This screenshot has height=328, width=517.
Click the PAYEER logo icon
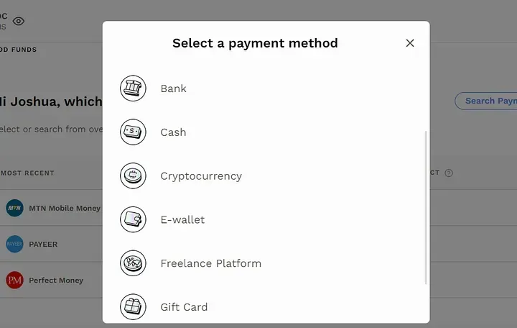[14, 244]
